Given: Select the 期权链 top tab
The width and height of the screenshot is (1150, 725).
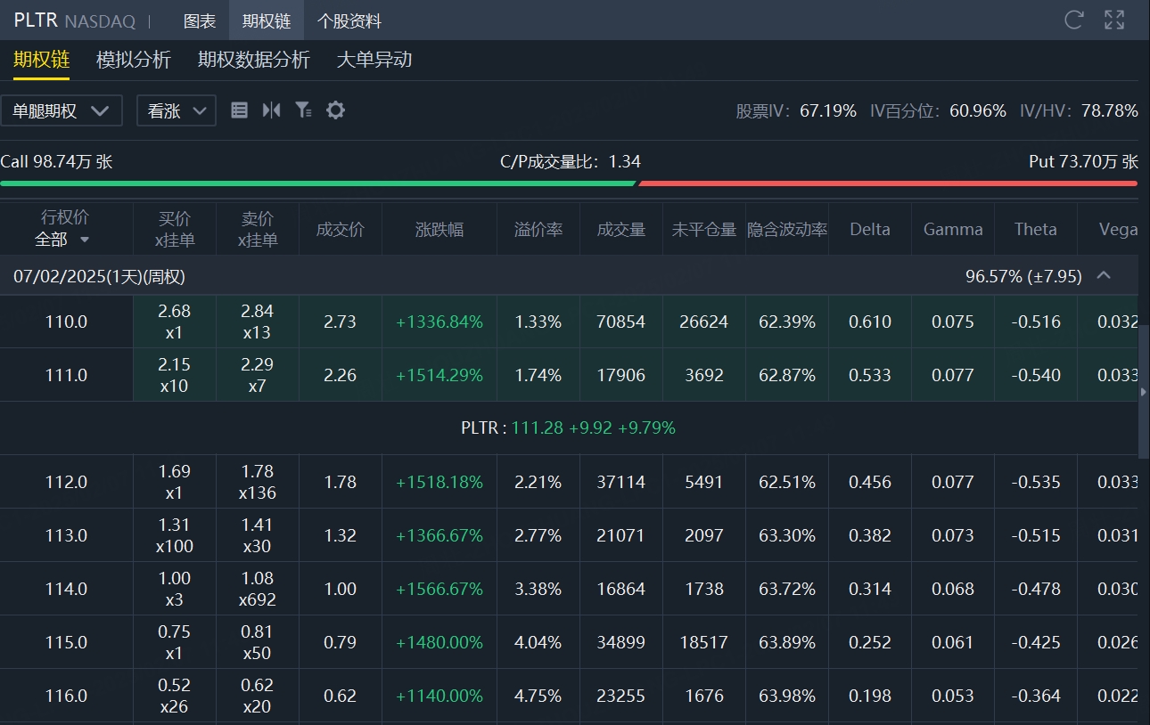Looking at the screenshot, I should pos(267,20).
